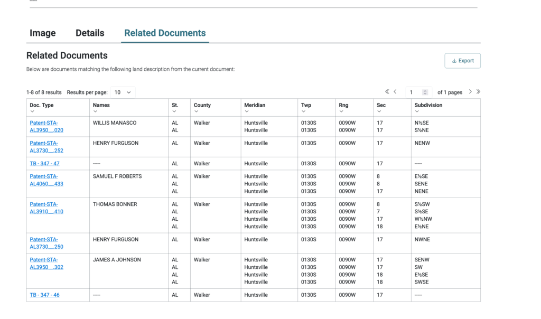Viewport: 541px width, 319px height.
Task: Open Patent-STA-AL3730__.252 document link
Action: [46, 147]
